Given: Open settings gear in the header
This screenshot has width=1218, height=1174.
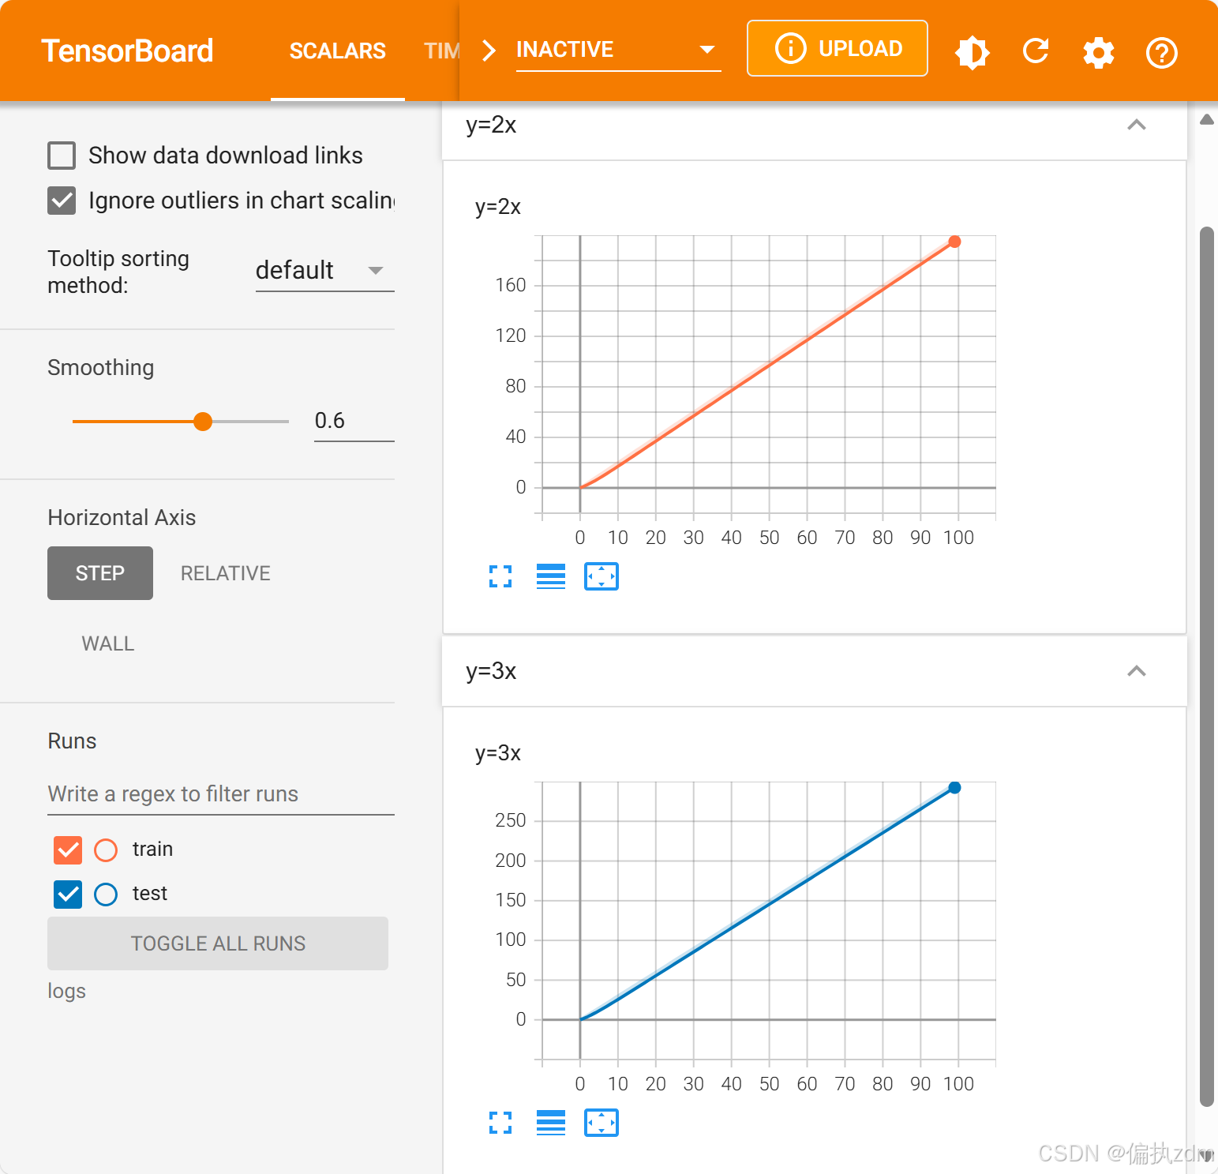Looking at the screenshot, I should (1099, 53).
